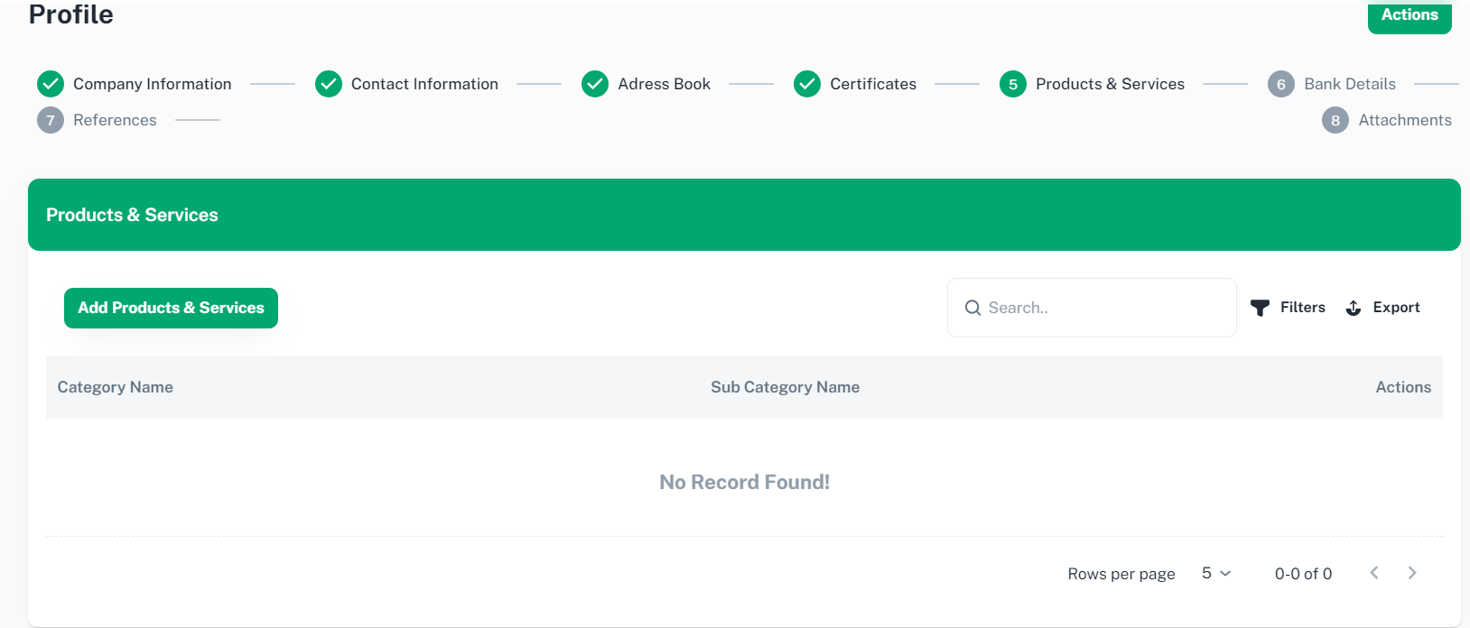Viewport: 1470px width, 628px height.
Task: Open the Actions dropdown button
Action: [x=1409, y=15]
